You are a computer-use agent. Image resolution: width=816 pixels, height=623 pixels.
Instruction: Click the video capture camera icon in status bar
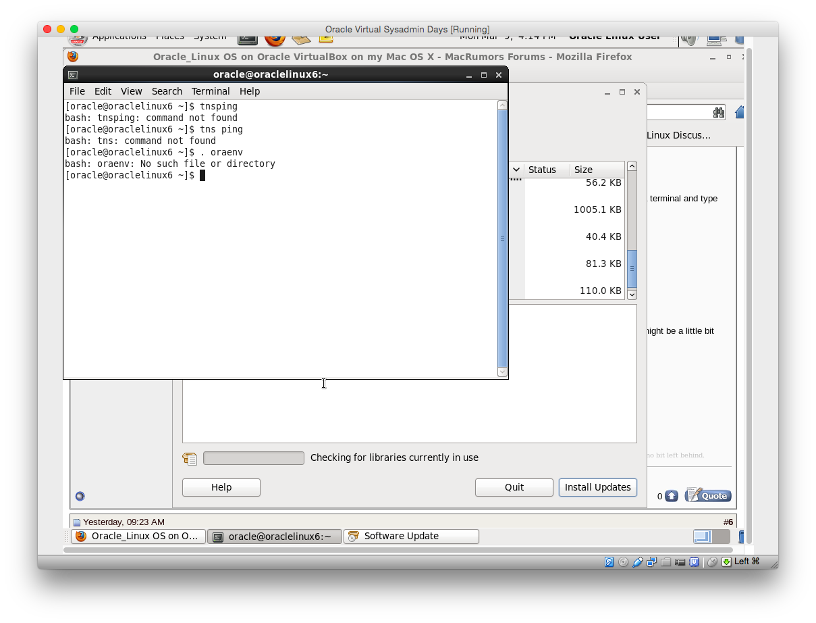680,562
